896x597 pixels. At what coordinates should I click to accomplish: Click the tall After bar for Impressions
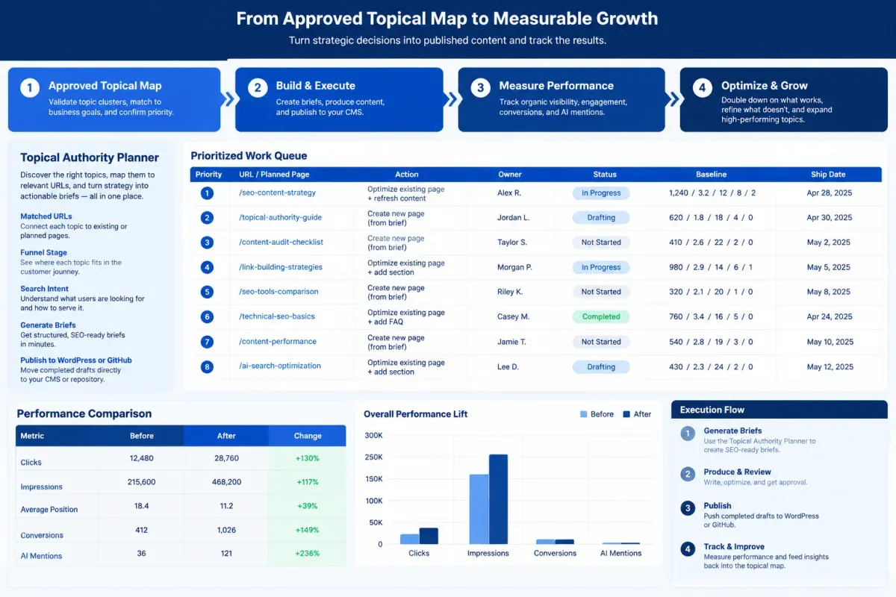498,499
